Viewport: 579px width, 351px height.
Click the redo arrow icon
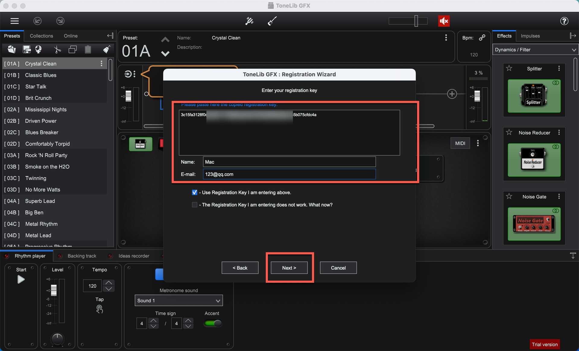coord(60,21)
